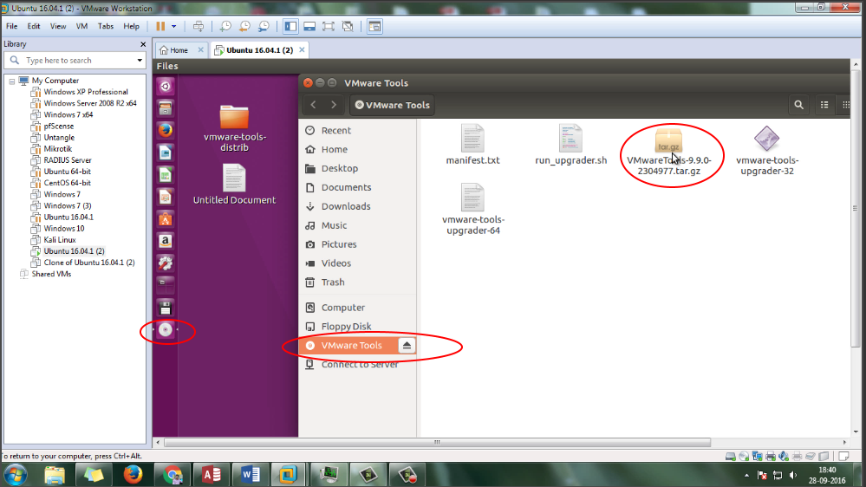The width and height of the screenshot is (866, 487).
Task: Open Recent in Files sidebar
Action: [x=357, y=130]
